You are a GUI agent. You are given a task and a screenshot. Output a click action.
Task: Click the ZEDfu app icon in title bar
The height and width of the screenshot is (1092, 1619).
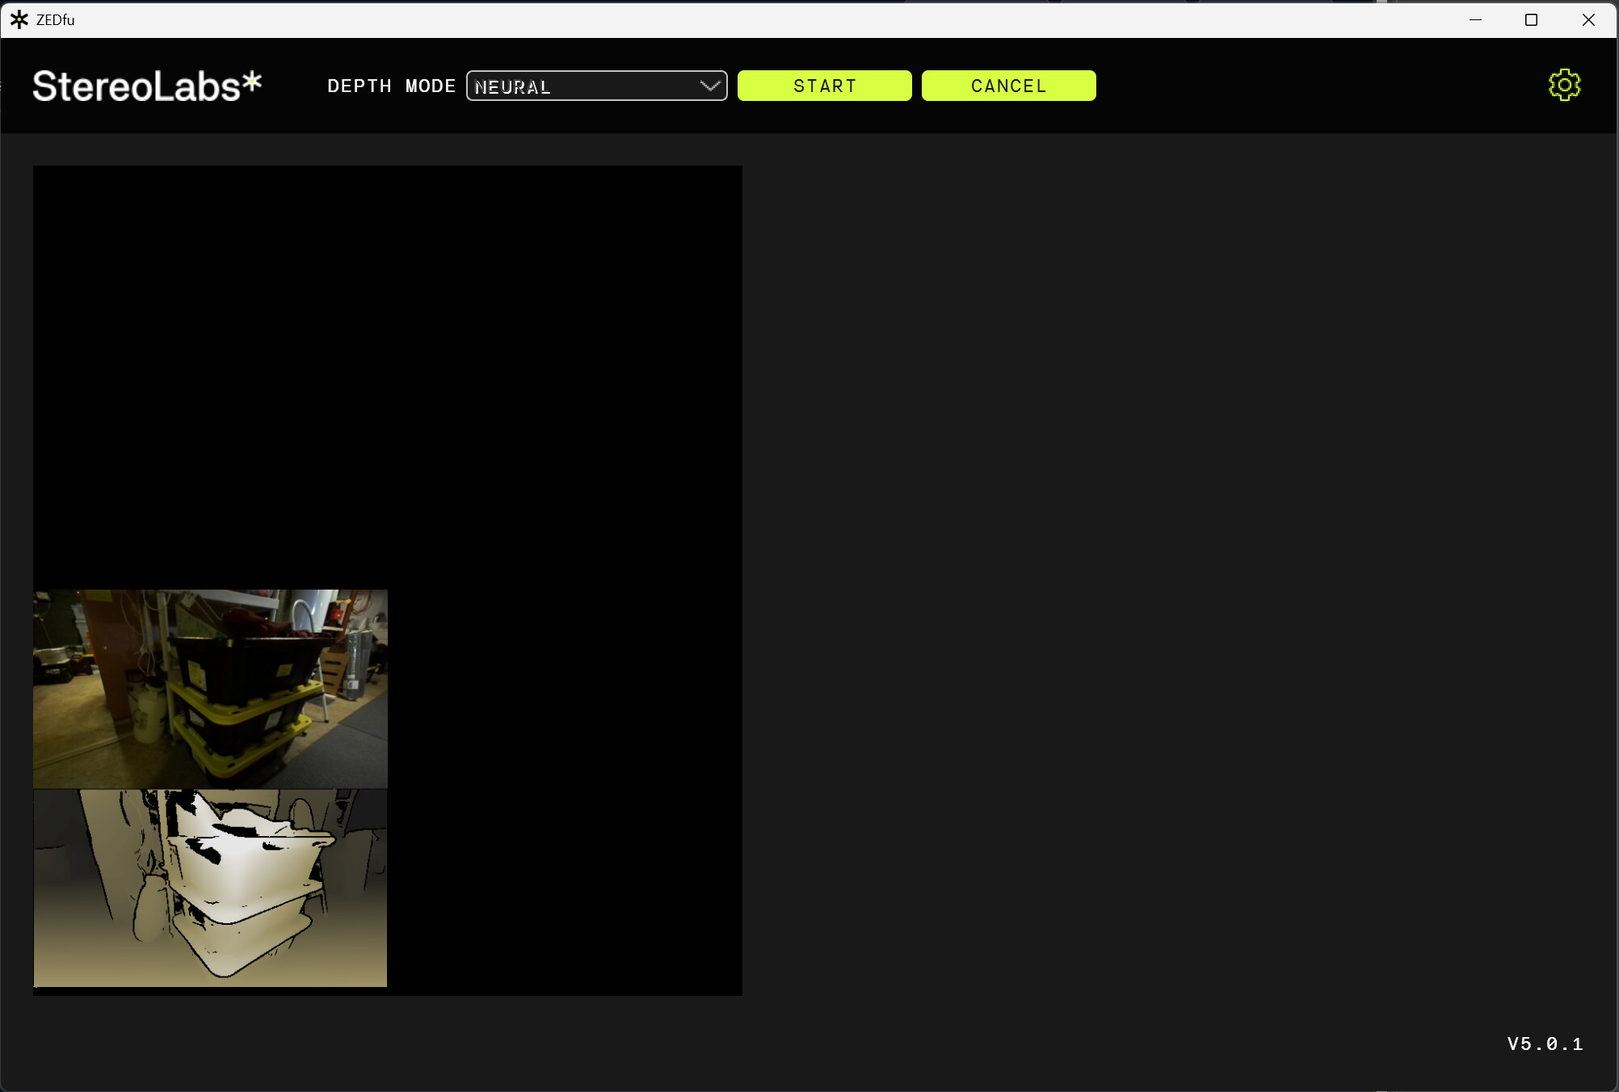click(19, 19)
